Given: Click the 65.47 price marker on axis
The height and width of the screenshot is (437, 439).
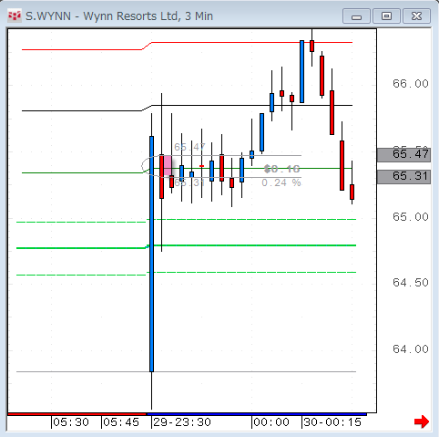Looking at the screenshot, I should pyautogui.click(x=404, y=154).
